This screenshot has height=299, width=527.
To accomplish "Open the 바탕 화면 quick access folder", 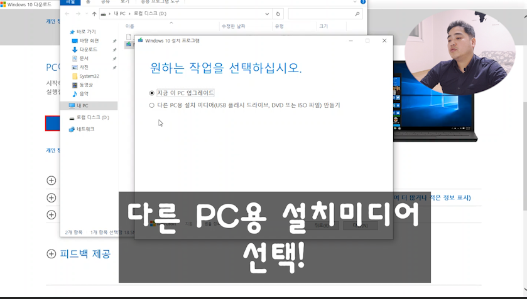I will click(x=89, y=41).
